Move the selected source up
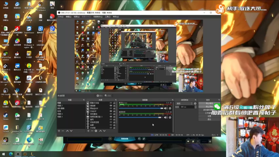The image size is (279, 157). pos(100,131)
